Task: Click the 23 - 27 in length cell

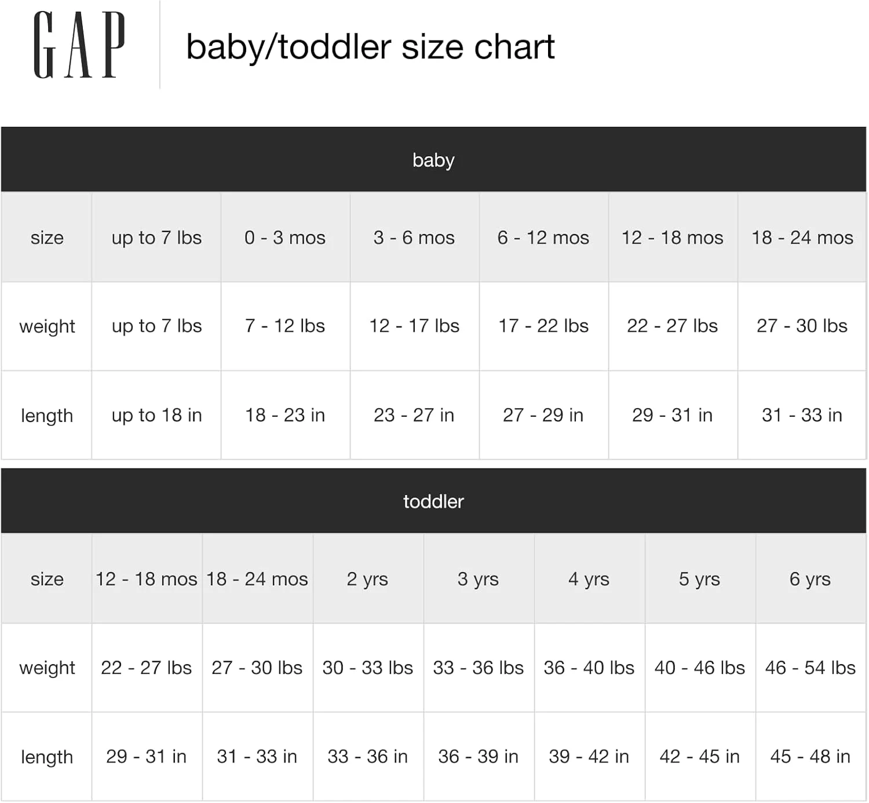Action: pos(414,415)
